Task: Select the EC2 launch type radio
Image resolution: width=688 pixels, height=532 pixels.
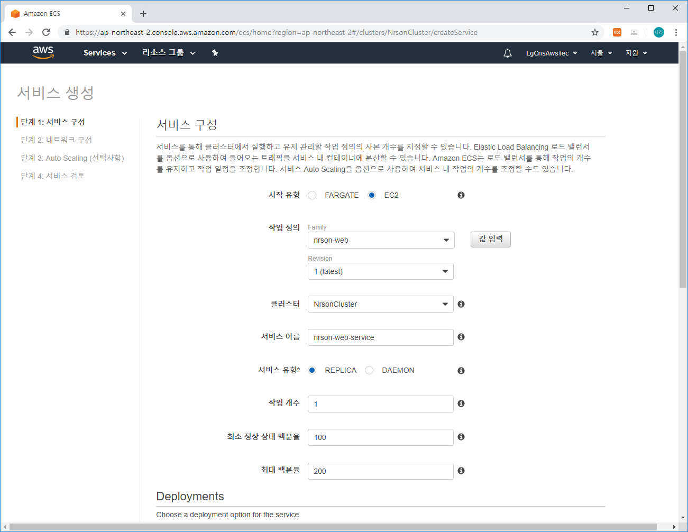Action: [372, 195]
